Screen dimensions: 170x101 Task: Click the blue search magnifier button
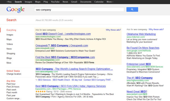pos(132,9)
